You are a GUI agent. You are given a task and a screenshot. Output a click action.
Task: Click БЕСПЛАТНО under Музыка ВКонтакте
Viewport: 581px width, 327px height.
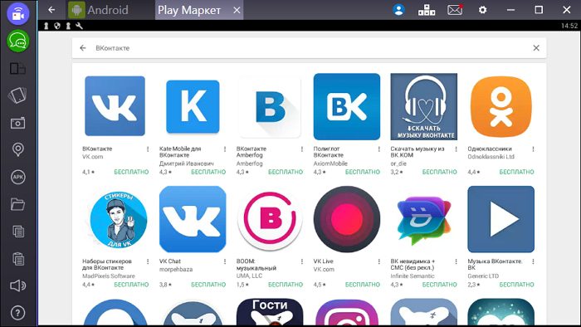[516, 285]
